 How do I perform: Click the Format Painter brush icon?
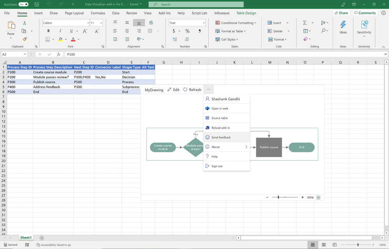(25, 39)
